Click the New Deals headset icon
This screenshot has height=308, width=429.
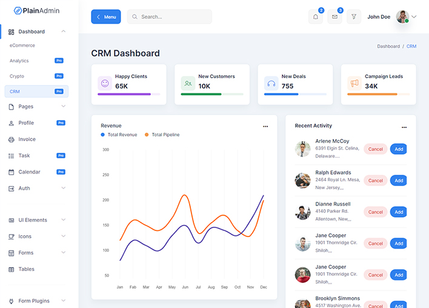tap(271, 84)
